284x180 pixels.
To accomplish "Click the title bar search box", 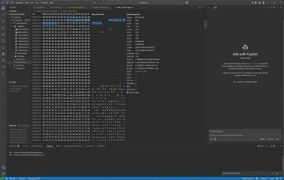I will click(143, 3).
